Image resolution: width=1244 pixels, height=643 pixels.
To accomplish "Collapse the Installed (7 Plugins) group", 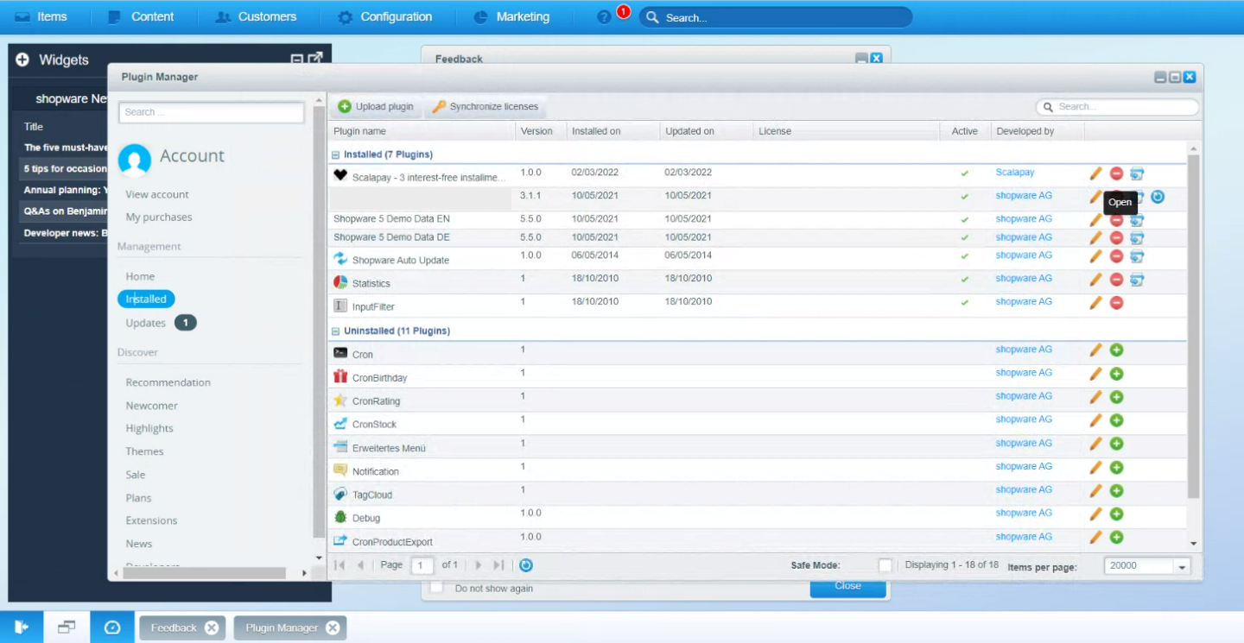I will pyautogui.click(x=335, y=155).
